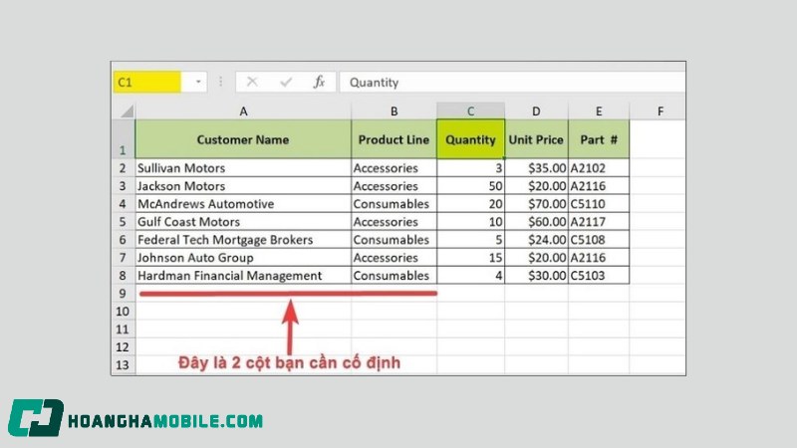This screenshot has height=448, width=797.
Task: Click the Part # header cell
Action: 599,139
